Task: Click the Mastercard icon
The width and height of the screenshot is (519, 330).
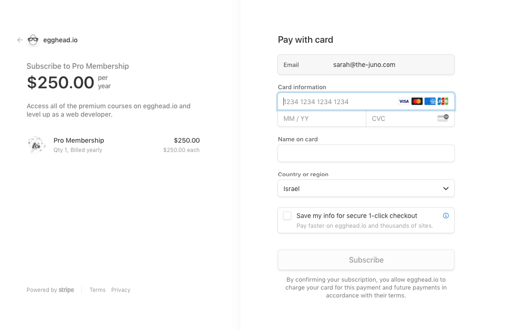Action: coord(417,101)
